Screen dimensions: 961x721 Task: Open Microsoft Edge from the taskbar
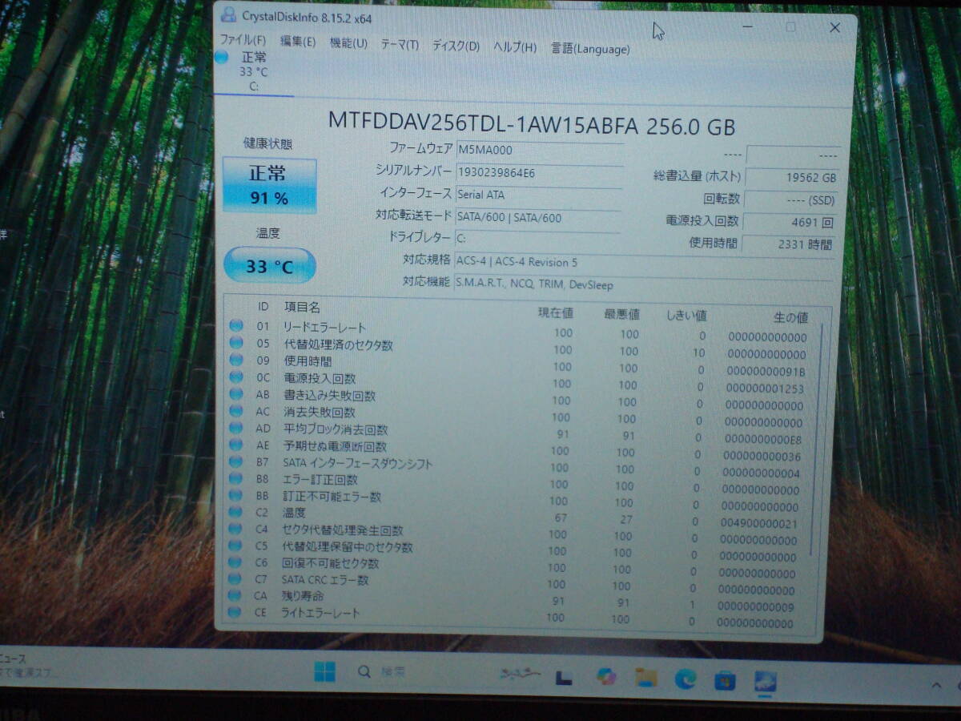[x=686, y=679]
